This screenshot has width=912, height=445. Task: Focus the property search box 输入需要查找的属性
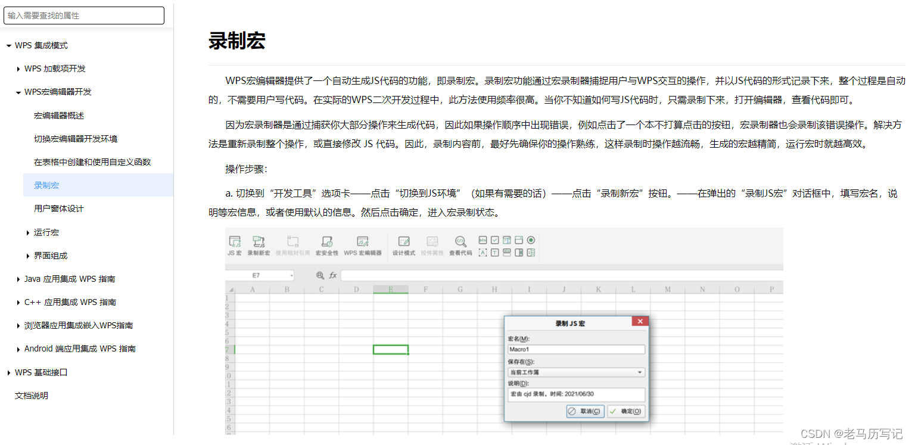(x=84, y=15)
